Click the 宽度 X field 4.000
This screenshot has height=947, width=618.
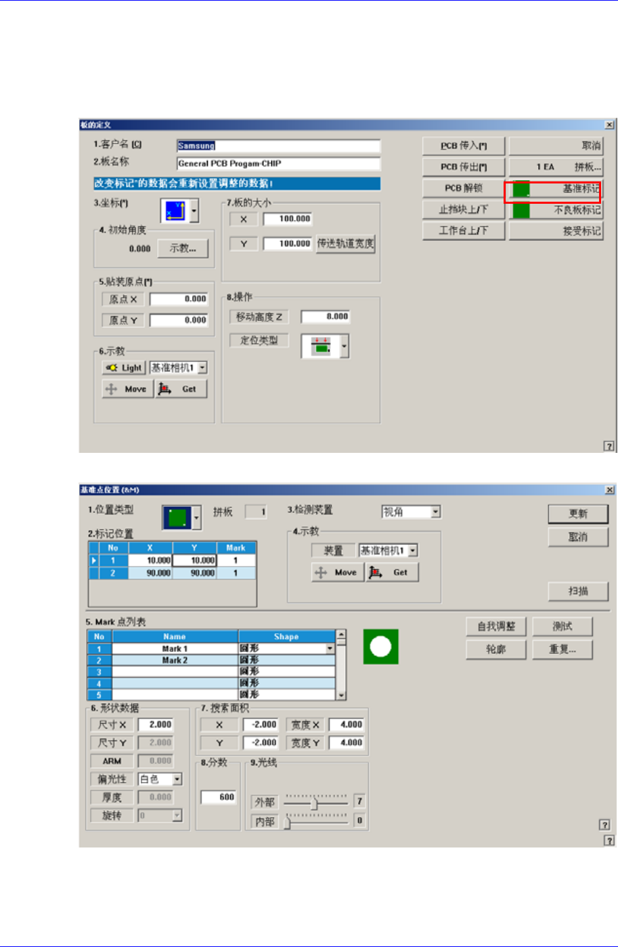347,724
